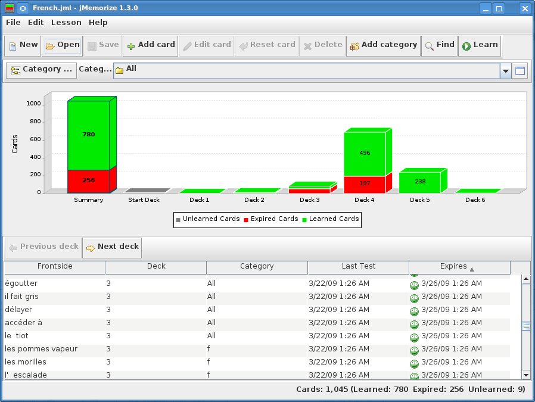The height and width of the screenshot is (402, 535).
Task: Sort table by Last Test column header
Action: coord(358,267)
